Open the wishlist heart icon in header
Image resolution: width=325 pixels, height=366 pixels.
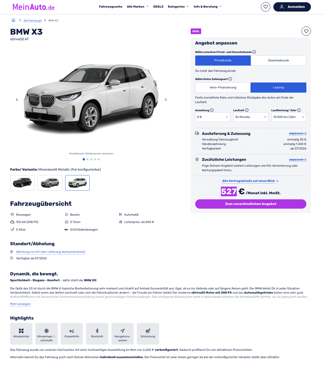pyautogui.click(x=265, y=7)
